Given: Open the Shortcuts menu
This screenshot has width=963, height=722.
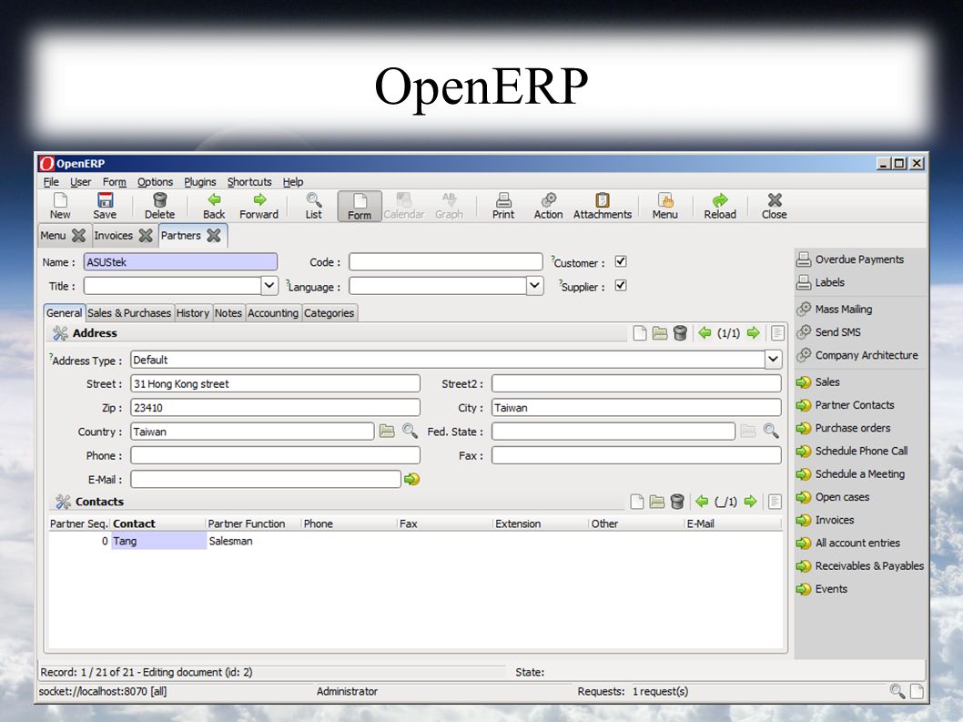Looking at the screenshot, I should [x=249, y=182].
